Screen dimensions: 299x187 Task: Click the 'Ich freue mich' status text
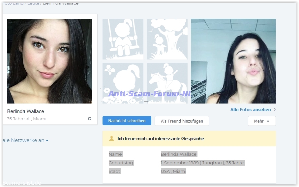[x=161, y=139]
